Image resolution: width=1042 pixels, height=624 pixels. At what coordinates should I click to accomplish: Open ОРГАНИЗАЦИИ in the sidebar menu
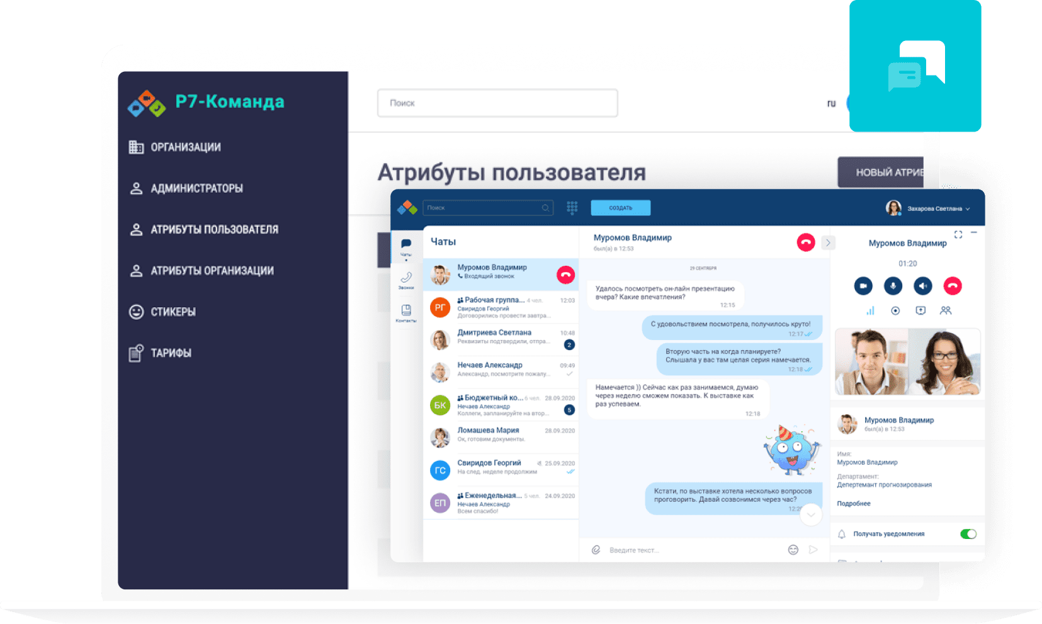[x=185, y=147]
